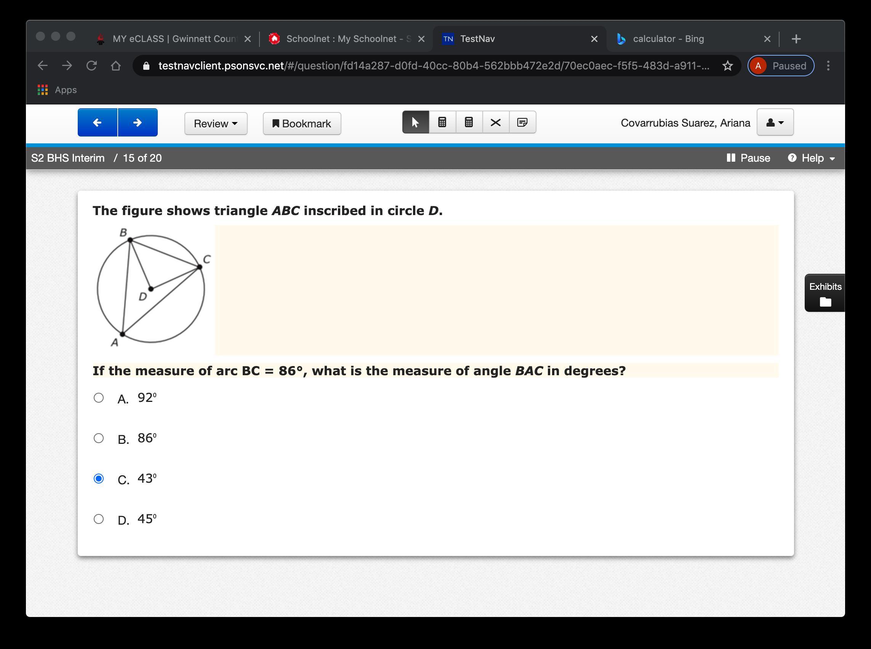Click the Bookmark button

tap(301, 124)
